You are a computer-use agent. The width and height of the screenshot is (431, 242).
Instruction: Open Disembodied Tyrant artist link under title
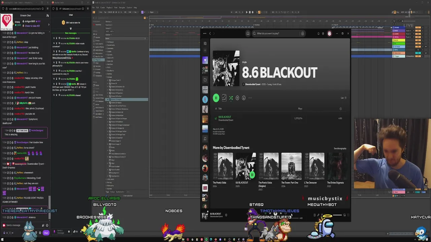253,84
